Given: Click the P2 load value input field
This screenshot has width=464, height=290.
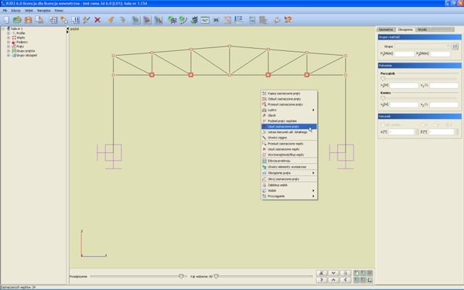Looking at the screenshot, I should point(440,54).
